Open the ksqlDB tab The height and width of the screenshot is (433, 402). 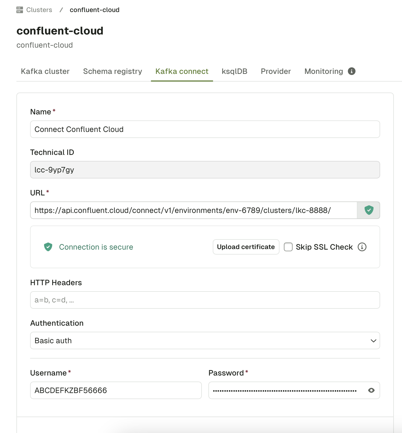234,71
